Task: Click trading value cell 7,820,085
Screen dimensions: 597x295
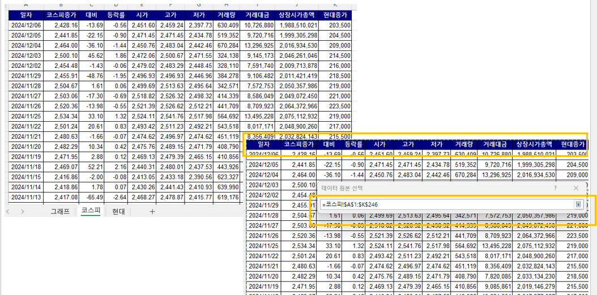Action: point(494,277)
